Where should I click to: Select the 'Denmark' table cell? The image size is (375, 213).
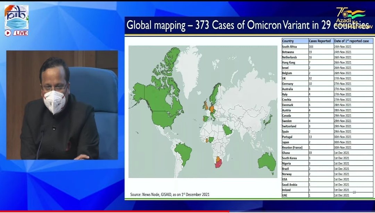pos(295,105)
